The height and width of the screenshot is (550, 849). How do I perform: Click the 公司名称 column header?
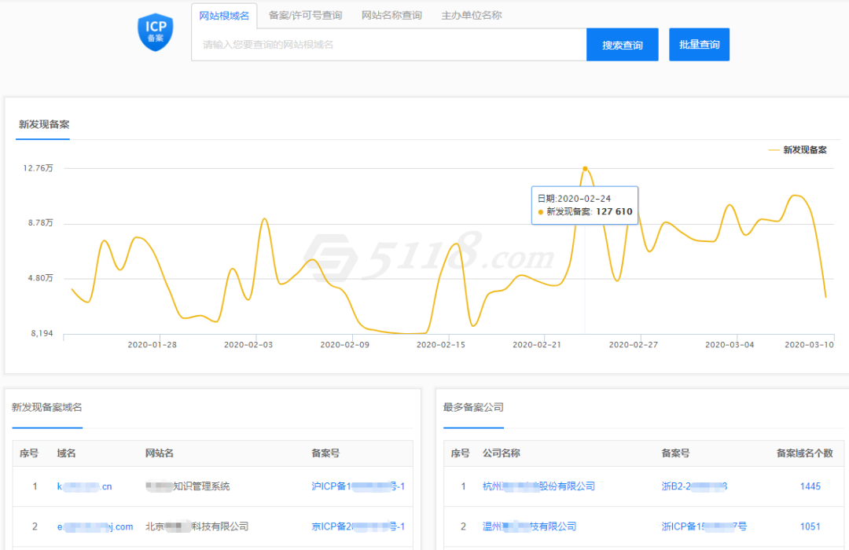pyautogui.click(x=502, y=453)
